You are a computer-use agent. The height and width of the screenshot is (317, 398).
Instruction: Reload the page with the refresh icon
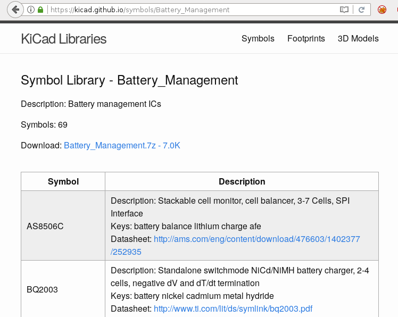361,10
